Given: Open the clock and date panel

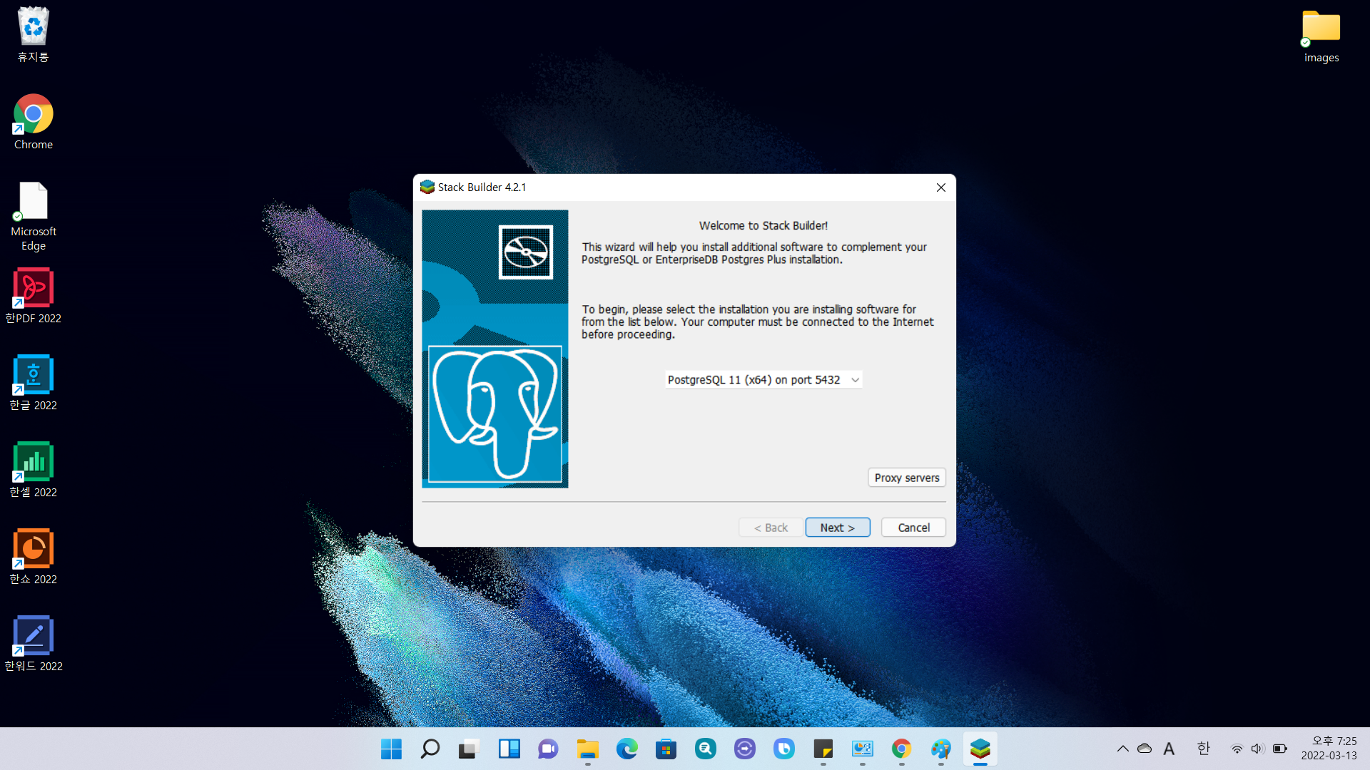Looking at the screenshot, I should coord(1329,749).
